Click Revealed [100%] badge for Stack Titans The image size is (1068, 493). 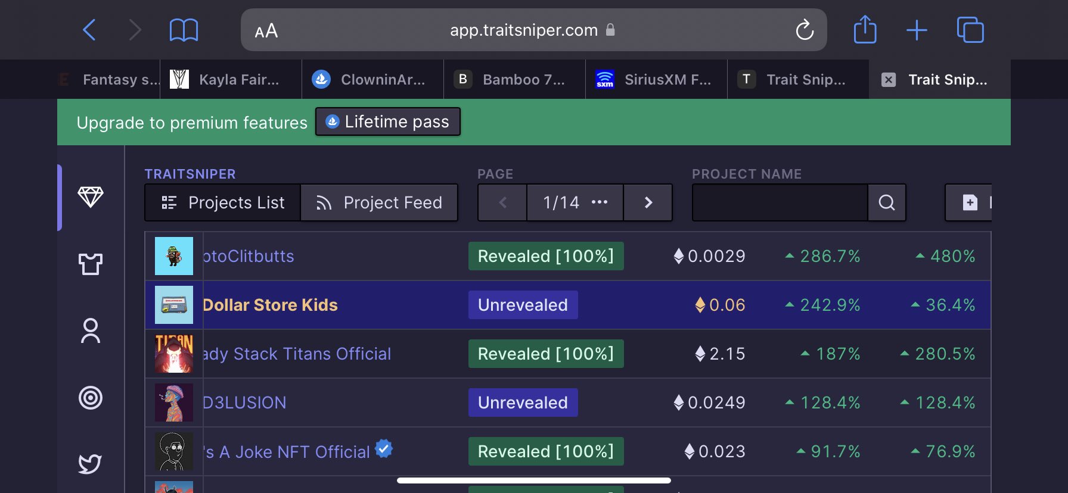coord(546,354)
